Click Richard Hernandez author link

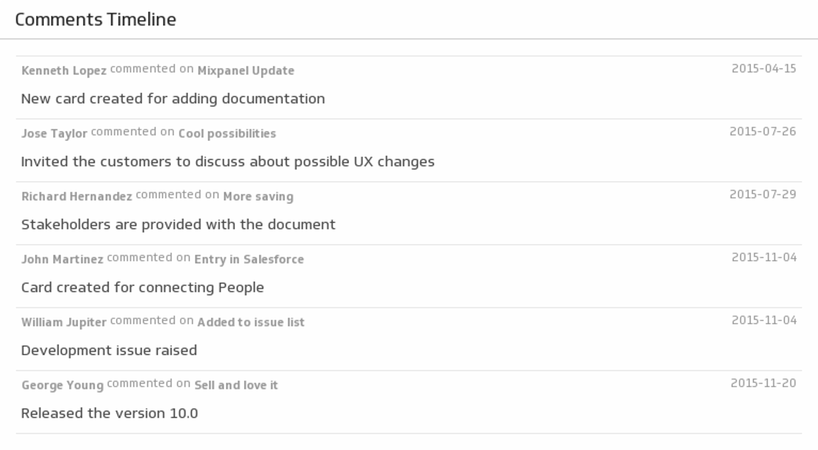(x=77, y=196)
